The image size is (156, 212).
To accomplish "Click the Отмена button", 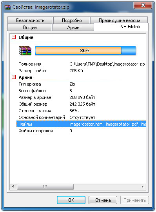I will click(103, 200).
